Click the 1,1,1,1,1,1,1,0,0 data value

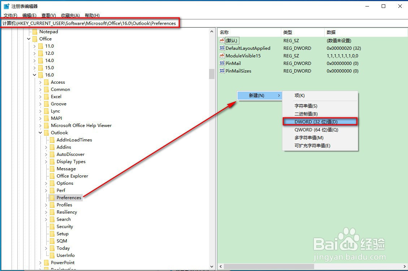tap(342, 56)
